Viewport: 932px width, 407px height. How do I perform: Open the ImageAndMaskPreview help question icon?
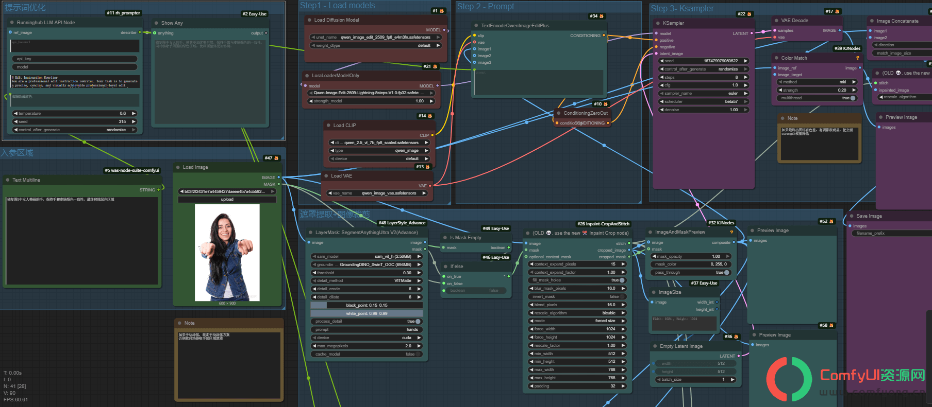click(731, 232)
